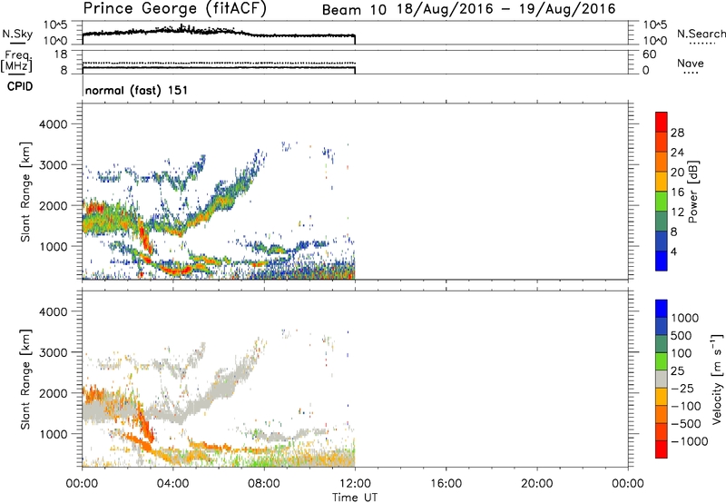
Task: Pick the red top segment of power color bar
Action: [662, 122]
